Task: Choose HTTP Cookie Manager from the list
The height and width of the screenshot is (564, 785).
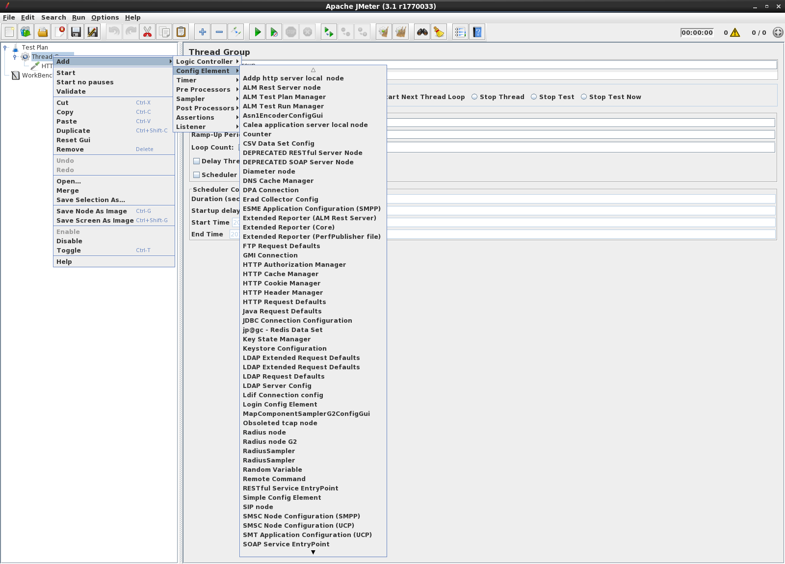Action: (281, 283)
